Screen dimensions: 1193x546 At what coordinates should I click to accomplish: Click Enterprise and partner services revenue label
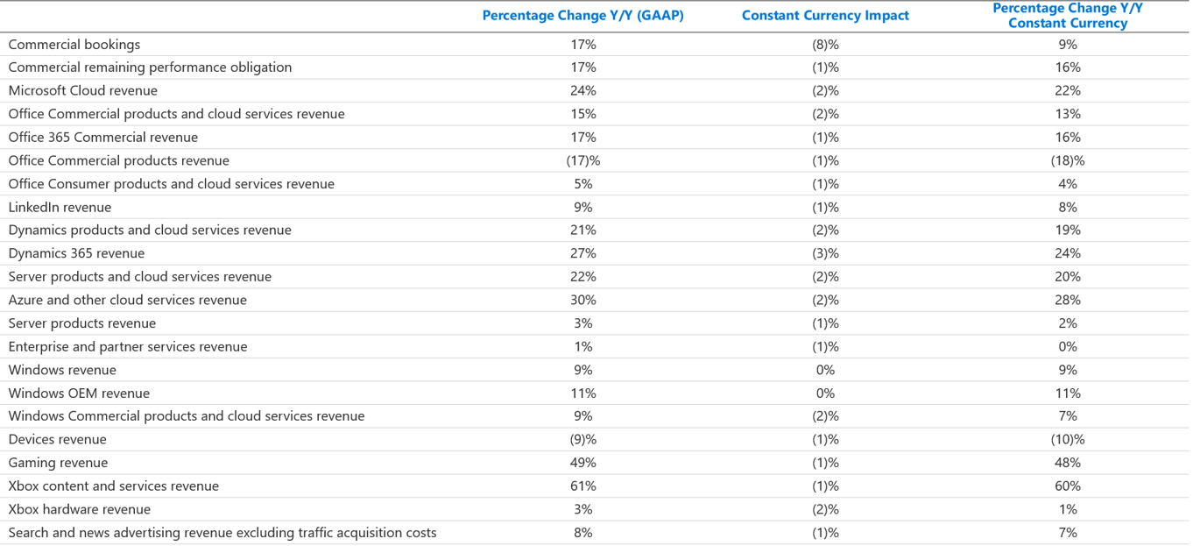coord(128,346)
